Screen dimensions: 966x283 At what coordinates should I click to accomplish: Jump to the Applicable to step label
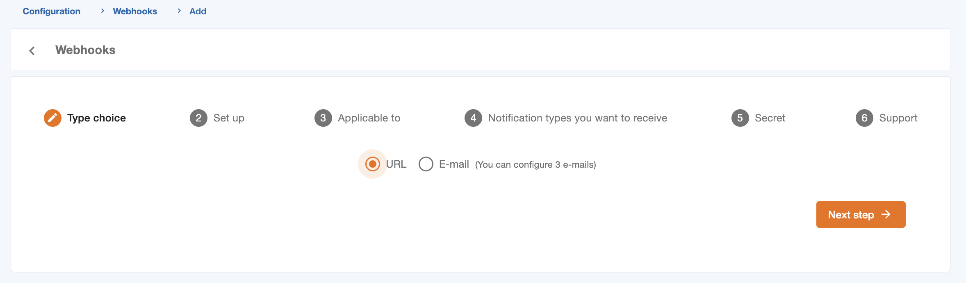pos(369,118)
